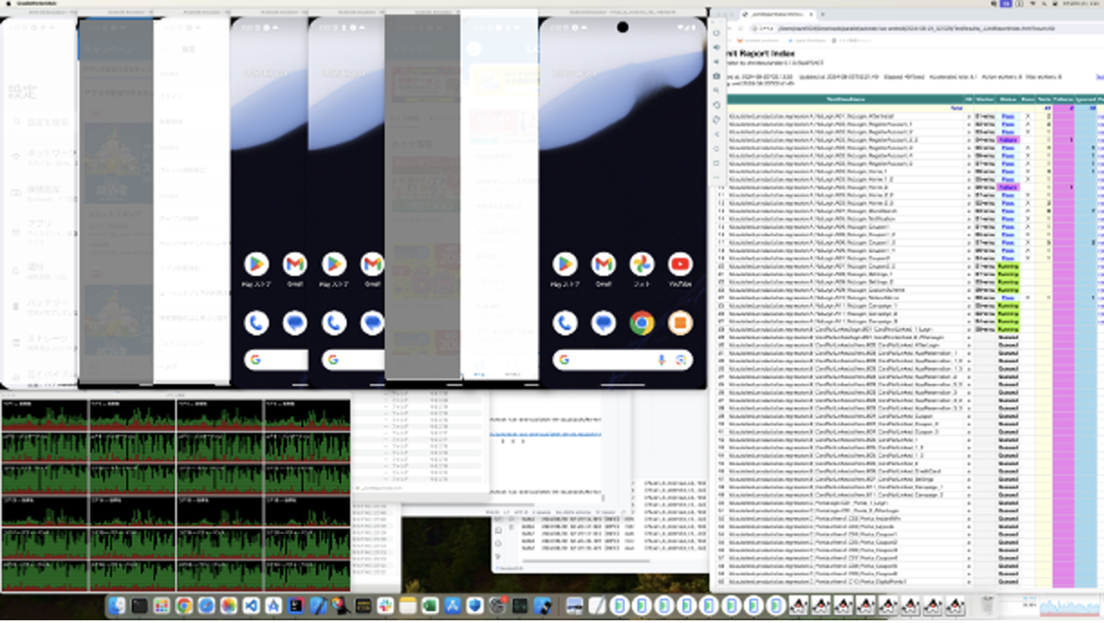Viewport: 1104px width, 623px height.
Task: Open a new browser tab
Action: tap(824, 16)
